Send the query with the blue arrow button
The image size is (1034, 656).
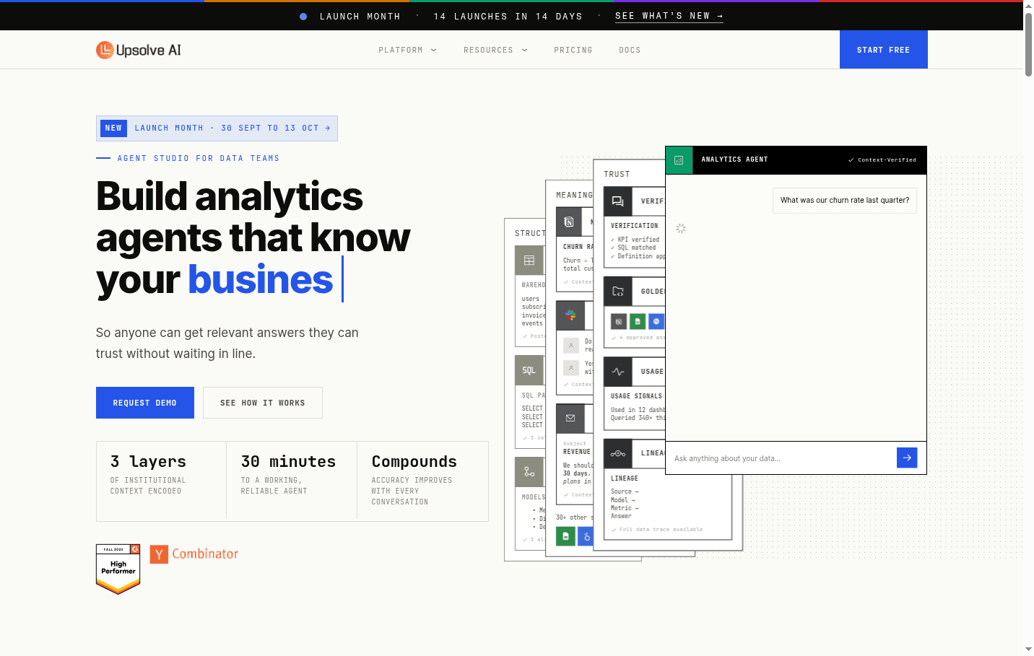click(907, 458)
